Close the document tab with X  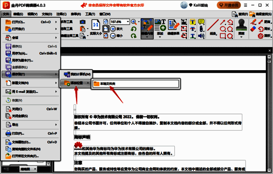[270, 51]
